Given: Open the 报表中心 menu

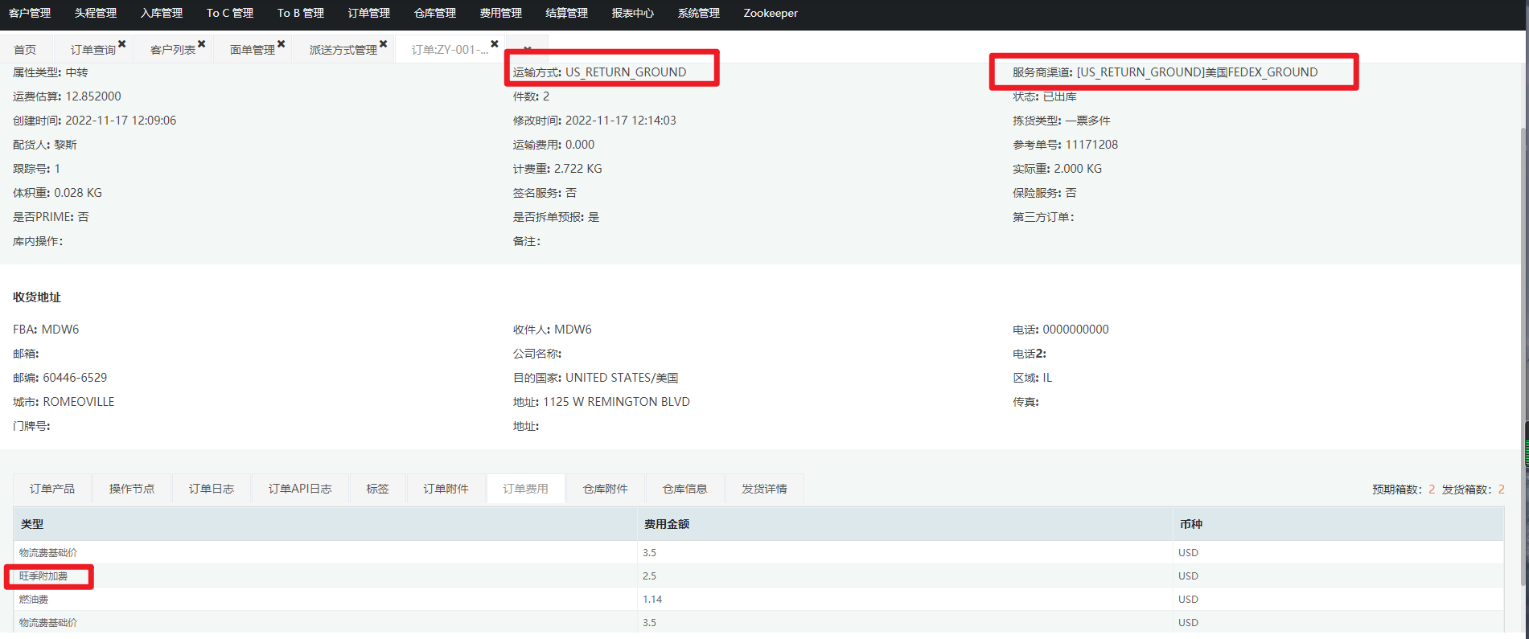Looking at the screenshot, I should click(633, 13).
